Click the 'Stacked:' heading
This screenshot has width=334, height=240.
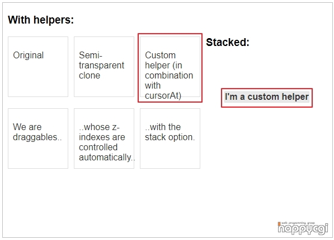(228, 42)
